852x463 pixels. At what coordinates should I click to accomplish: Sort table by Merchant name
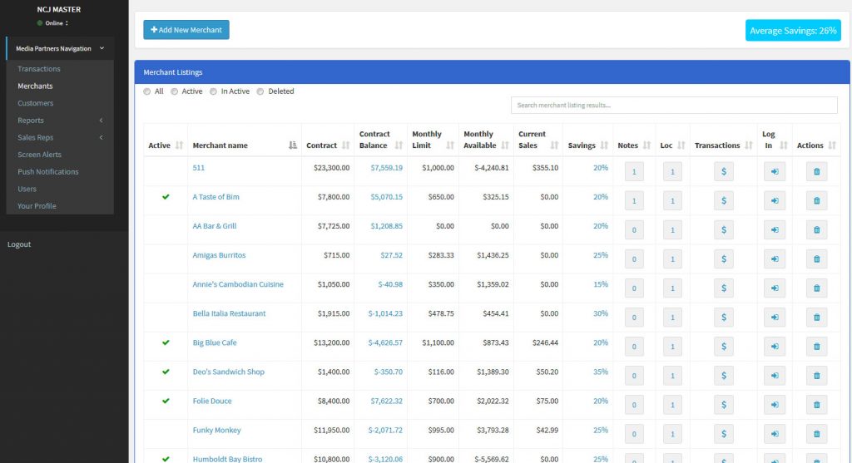point(245,145)
